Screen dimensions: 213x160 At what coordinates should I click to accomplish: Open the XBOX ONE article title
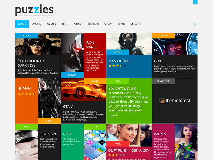pyautogui.click(x=49, y=134)
